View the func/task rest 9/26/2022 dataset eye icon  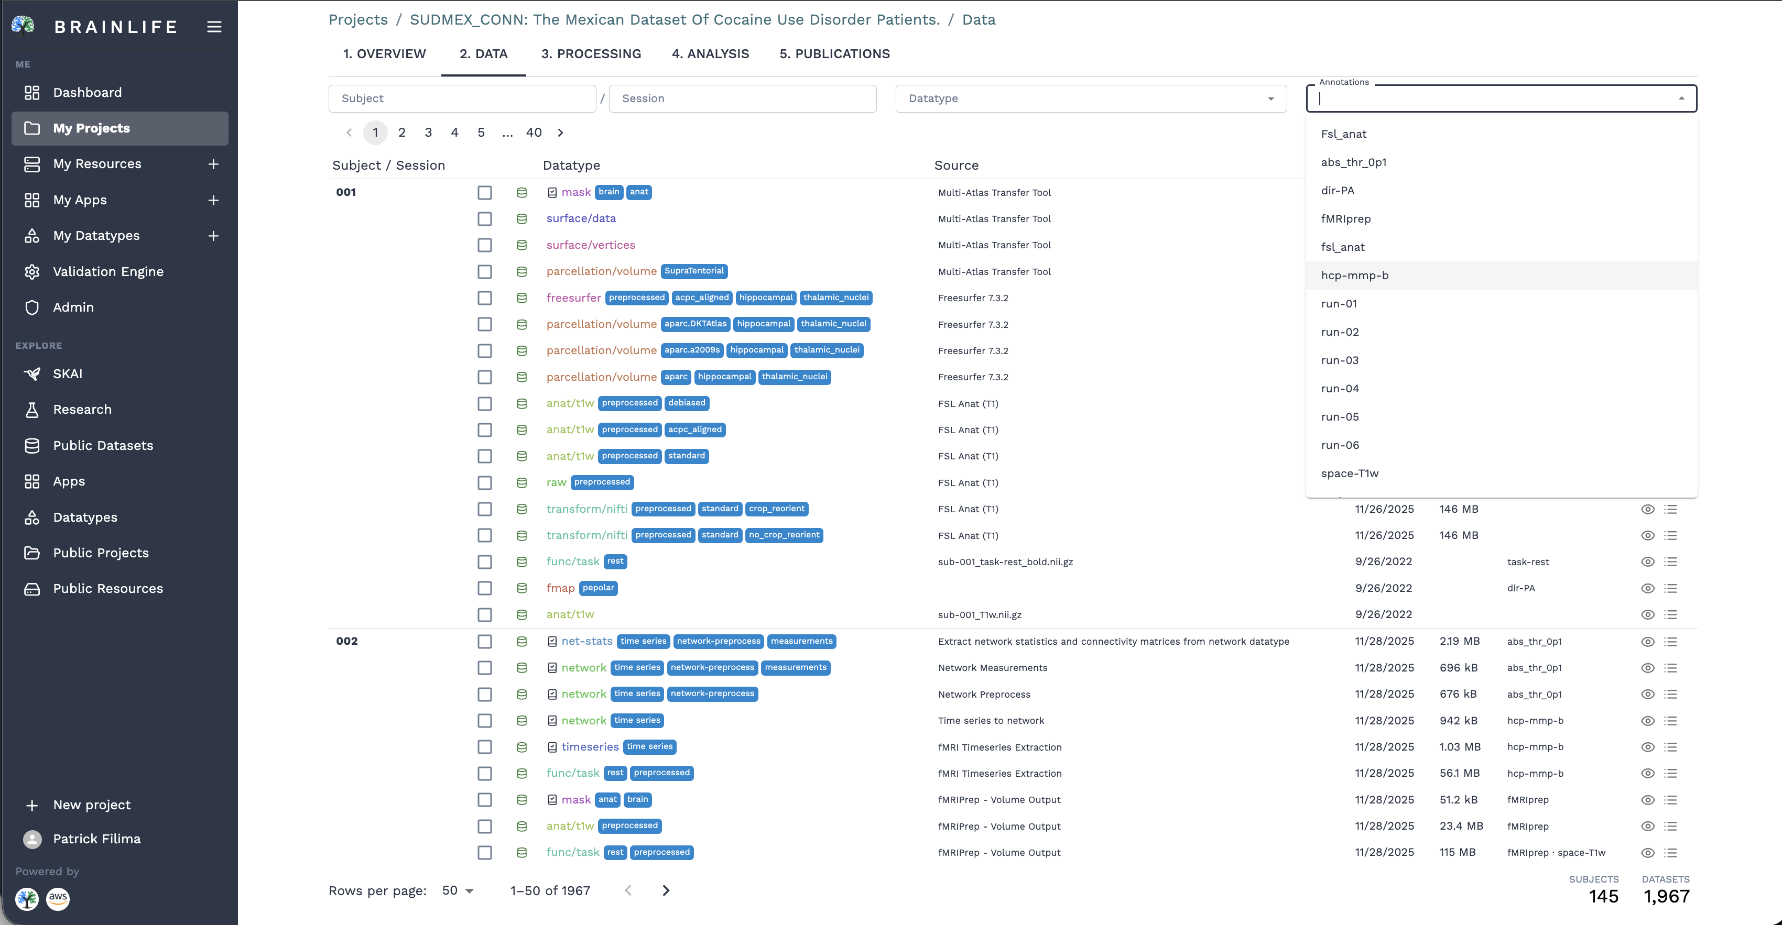click(x=1648, y=562)
